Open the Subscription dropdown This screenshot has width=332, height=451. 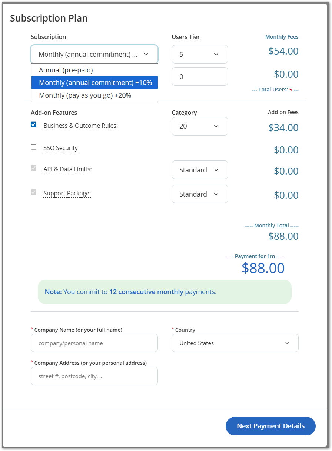tap(94, 54)
